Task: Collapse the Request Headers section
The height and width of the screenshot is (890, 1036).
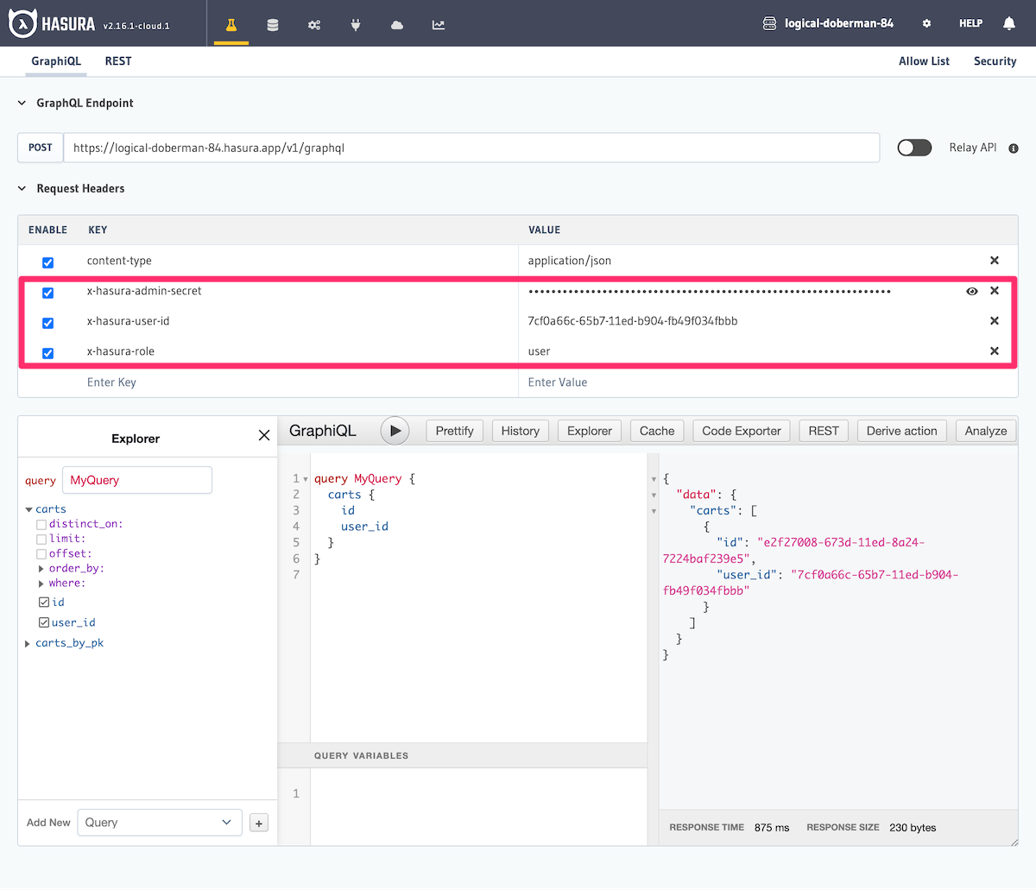Action: tap(22, 188)
